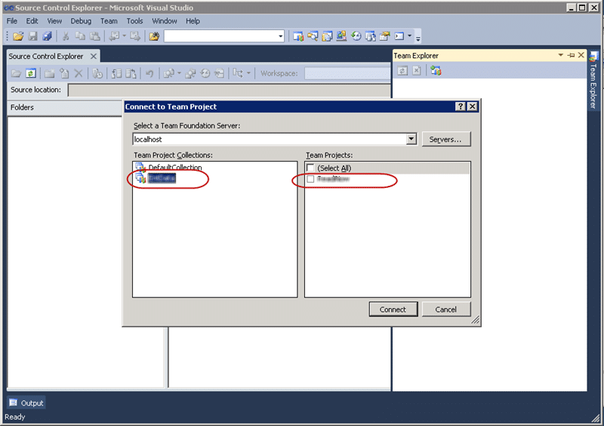Click the Save All icon
Image resolution: width=604 pixels, height=426 pixels.
point(47,36)
